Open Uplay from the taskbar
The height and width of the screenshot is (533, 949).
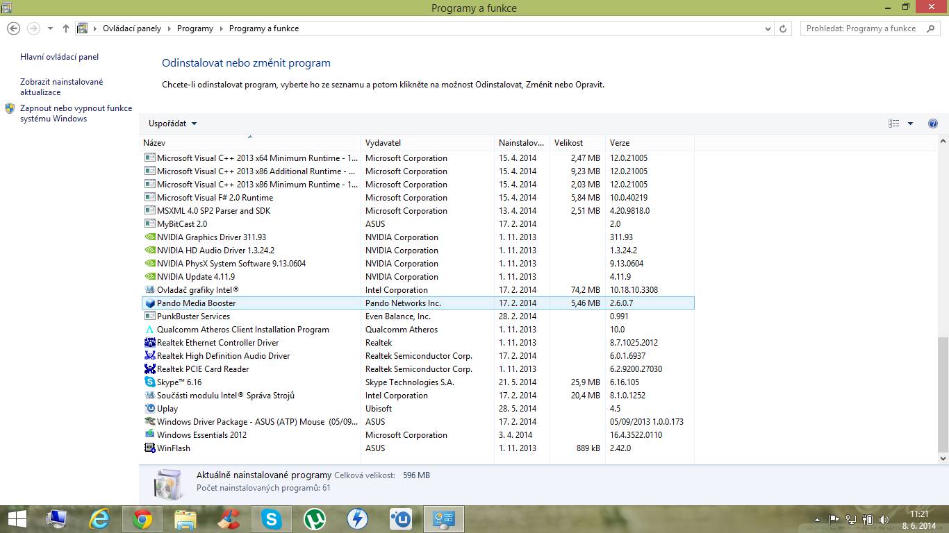coord(401,519)
